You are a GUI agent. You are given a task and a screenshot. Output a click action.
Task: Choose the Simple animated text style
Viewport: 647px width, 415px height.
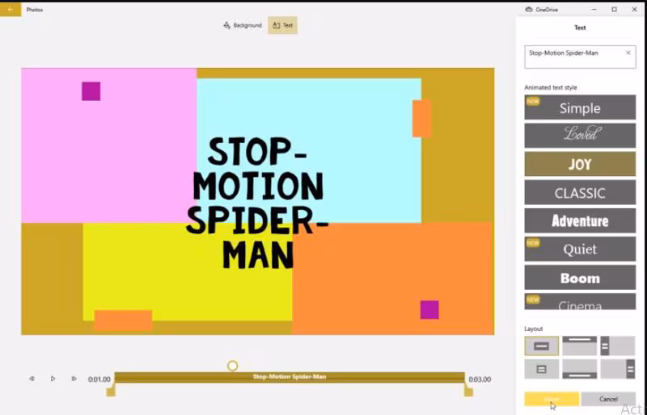click(x=580, y=107)
